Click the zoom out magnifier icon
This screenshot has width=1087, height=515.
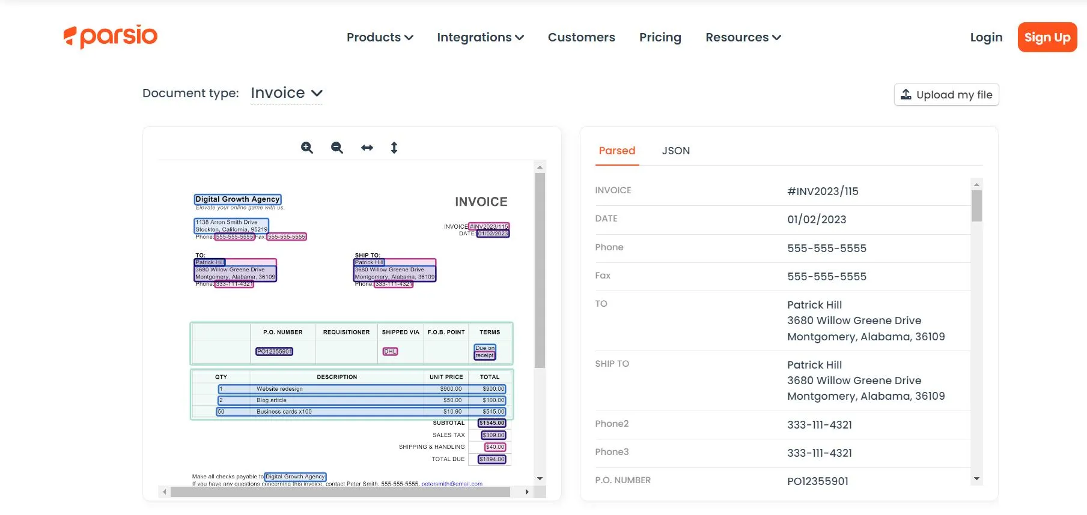(x=337, y=148)
